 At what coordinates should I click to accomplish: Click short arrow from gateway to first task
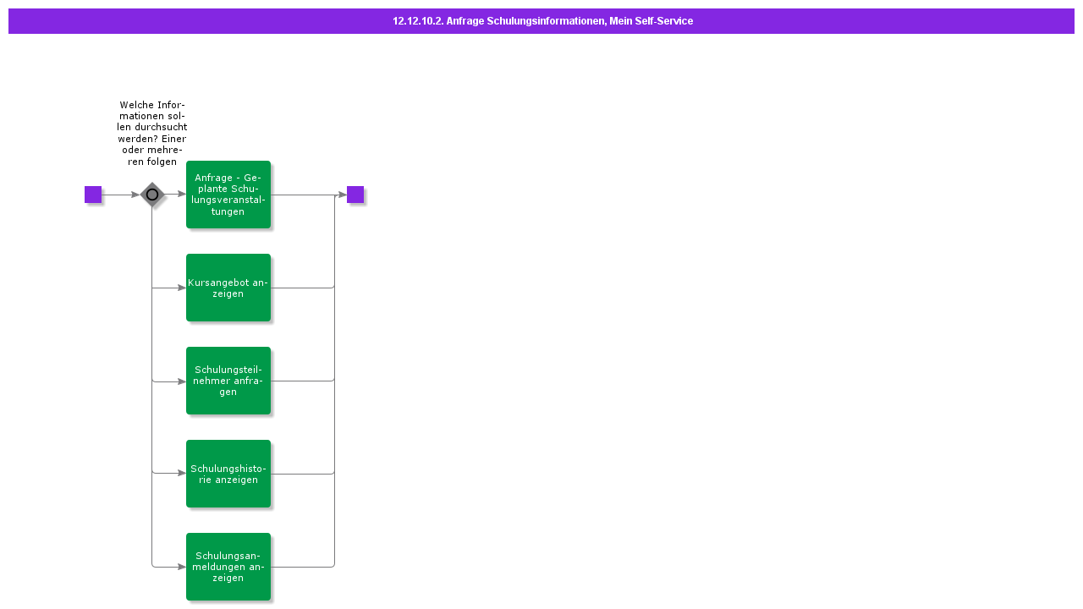(175, 195)
